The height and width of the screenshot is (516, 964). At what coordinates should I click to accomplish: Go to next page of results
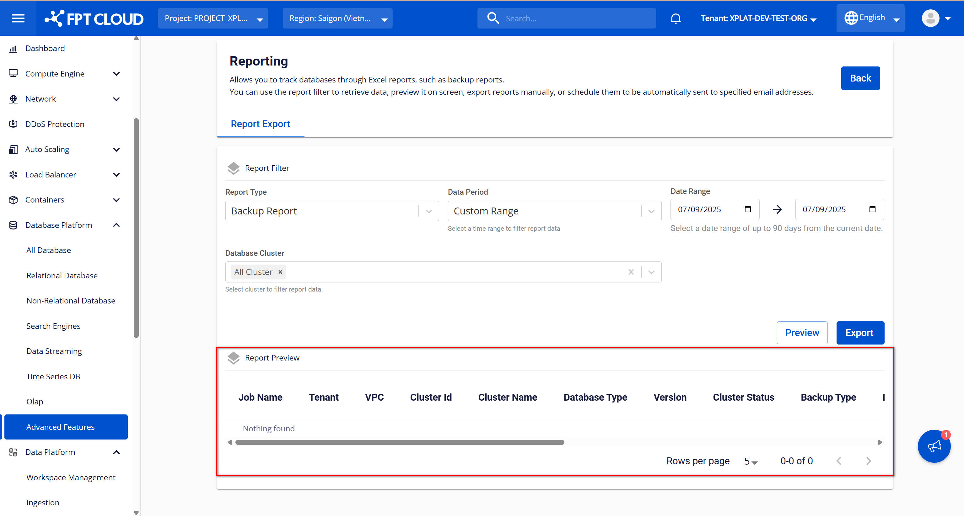pyautogui.click(x=868, y=461)
